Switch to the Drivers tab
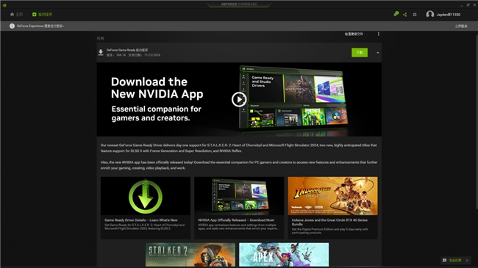 click(x=42, y=14)
